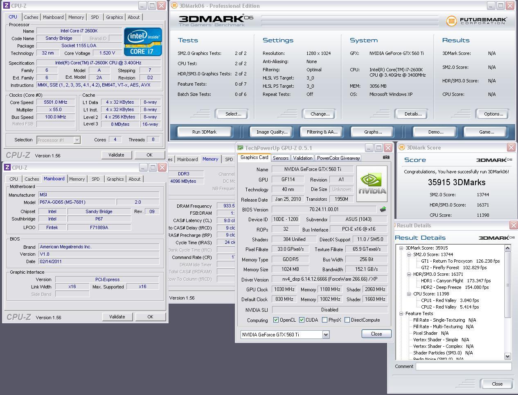The width and height of the screenshot is (518, 395).
Task: Select Shader Particles (SM3.0) row
Action: tap(443, 353)
